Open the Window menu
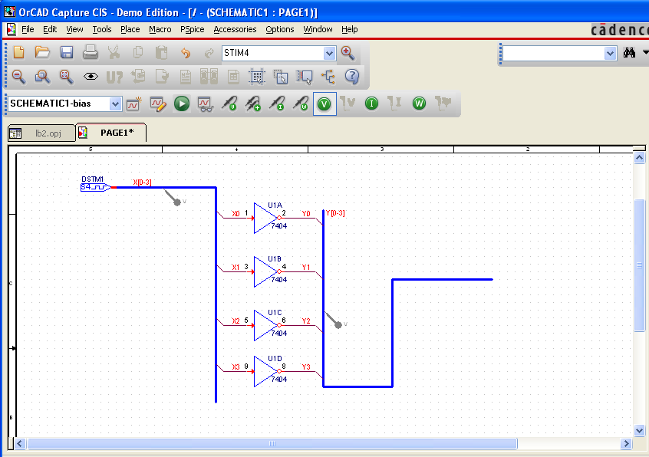The width and height of the screenshot is (649, 457). tap(318, 29)
